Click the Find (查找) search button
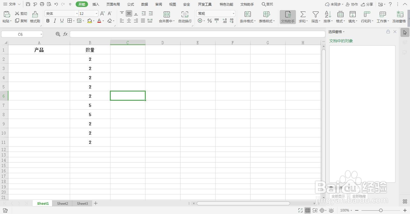The image size is (410, 214). (x=267, y=4)
